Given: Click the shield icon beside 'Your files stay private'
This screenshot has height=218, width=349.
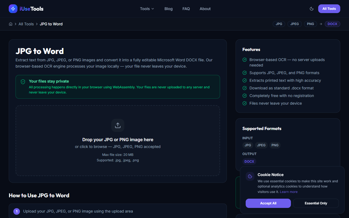Looking at the screenshot, I should coord(23,81).
